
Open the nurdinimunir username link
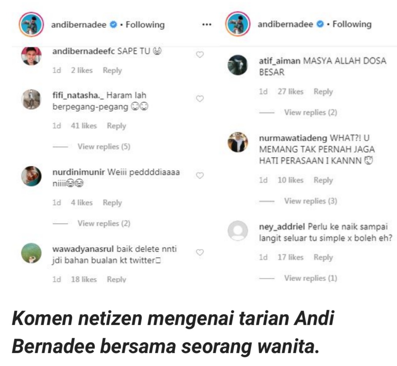pos(78,172)
